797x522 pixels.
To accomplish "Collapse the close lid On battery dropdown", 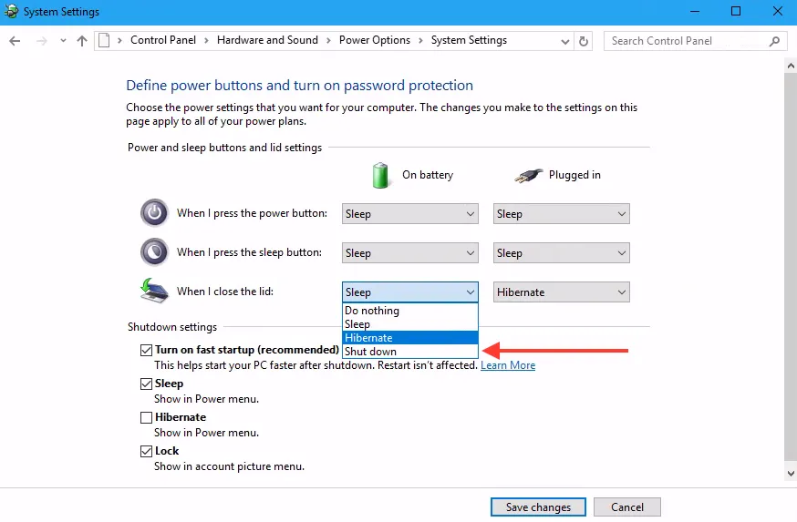I will tap(410, 292).
